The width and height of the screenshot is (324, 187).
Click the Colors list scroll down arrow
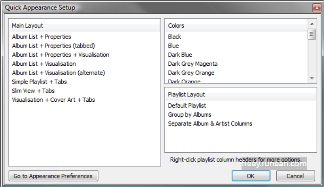coord(312,78)
